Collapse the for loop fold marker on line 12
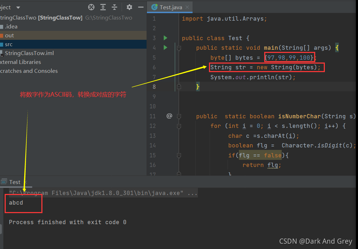 [179, 126]
